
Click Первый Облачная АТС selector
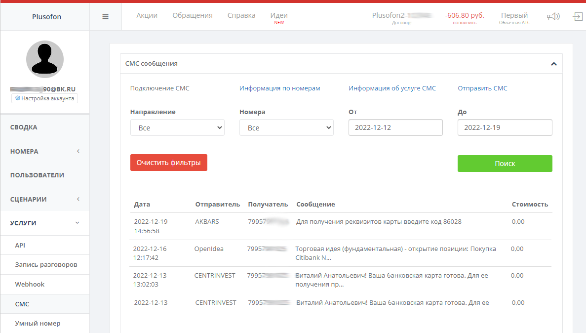tap(514, 18)
